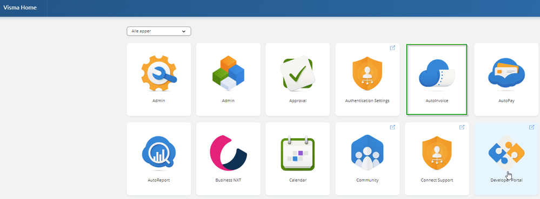Go to Visma Home in header
The width and height of the screenshot is (540, 199).
pyautogui.click(x=20, y=8)
